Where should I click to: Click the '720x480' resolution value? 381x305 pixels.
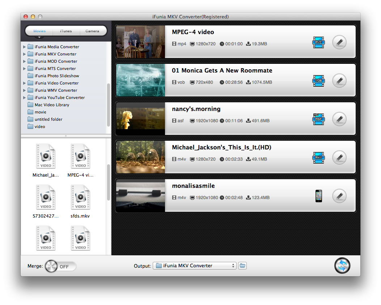click(204, 82)
